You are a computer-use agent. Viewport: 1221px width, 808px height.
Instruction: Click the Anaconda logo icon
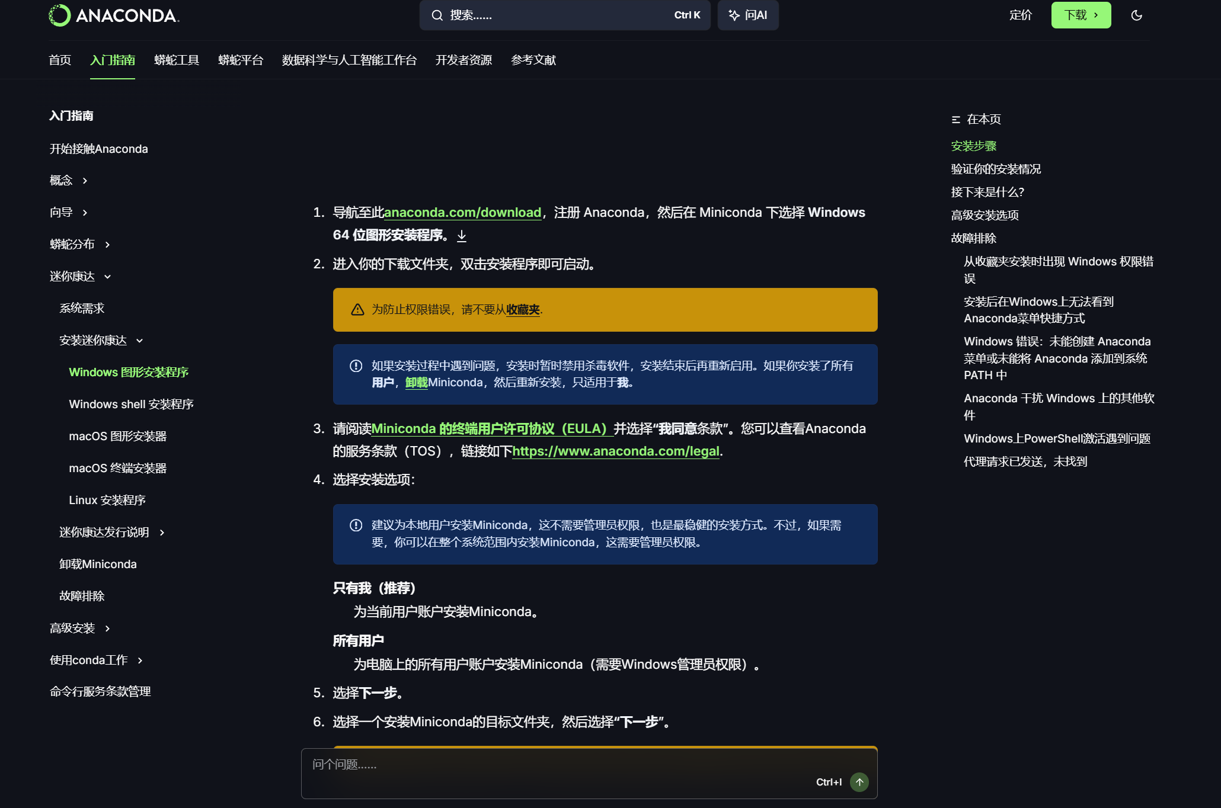(x=59, y=15)
